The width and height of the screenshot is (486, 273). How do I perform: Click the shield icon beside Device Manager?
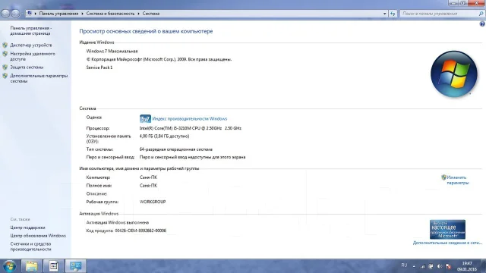tap(5, 45)
